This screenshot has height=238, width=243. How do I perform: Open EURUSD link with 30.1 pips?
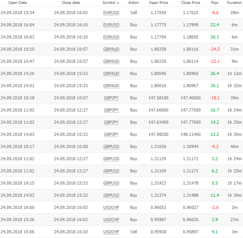[111, 37]
